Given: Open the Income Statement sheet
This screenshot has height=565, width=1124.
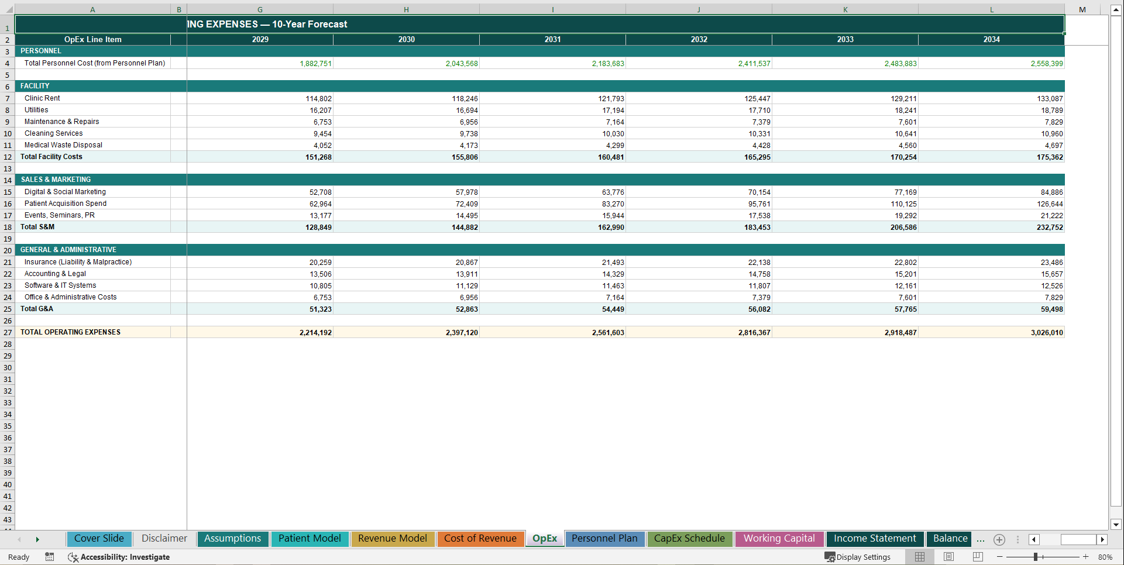Looking at the screenshot, I should pos(874,539).
